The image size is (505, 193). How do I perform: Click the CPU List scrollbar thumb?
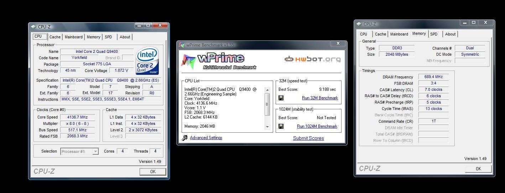point(267,104)
